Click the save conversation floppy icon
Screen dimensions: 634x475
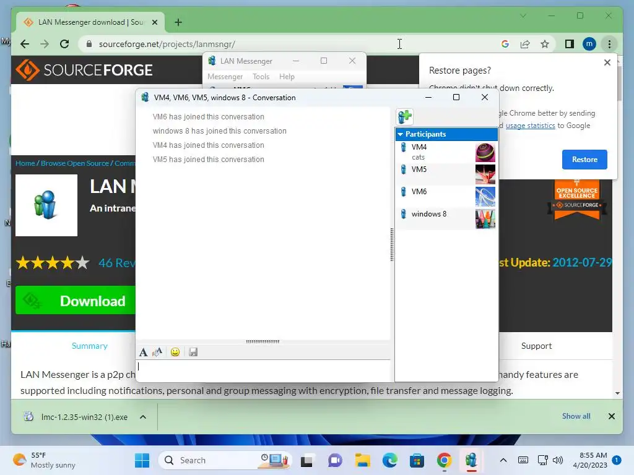pyautogui.click(x=193, y=352)
